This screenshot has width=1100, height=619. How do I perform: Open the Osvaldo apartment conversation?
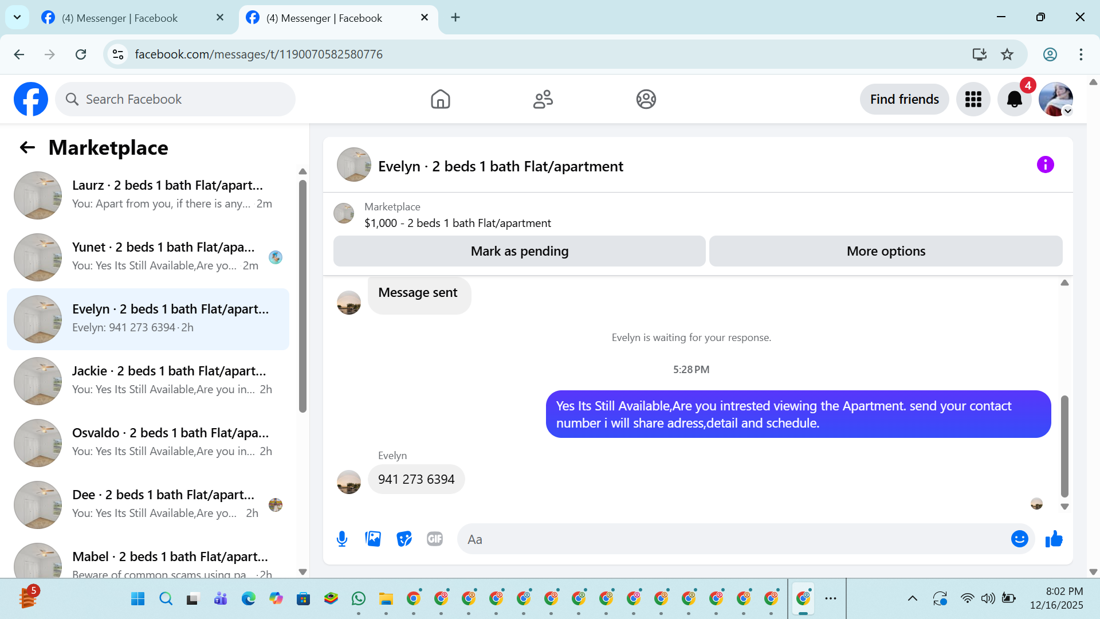(148, 442)
